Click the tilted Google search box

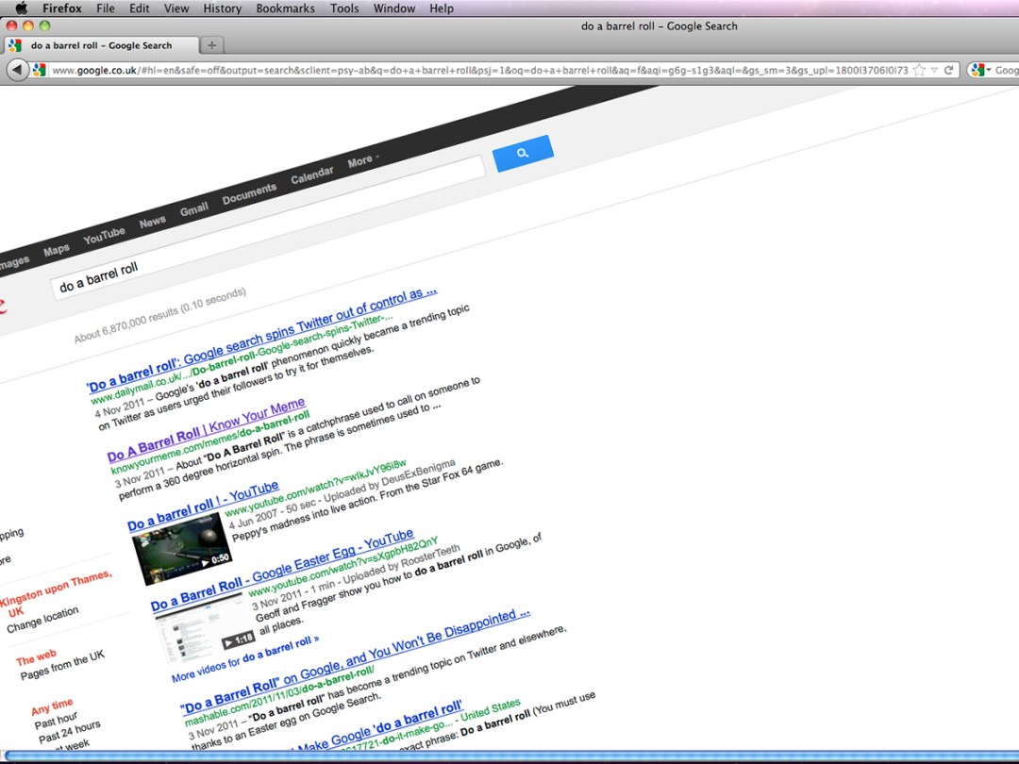268,226
